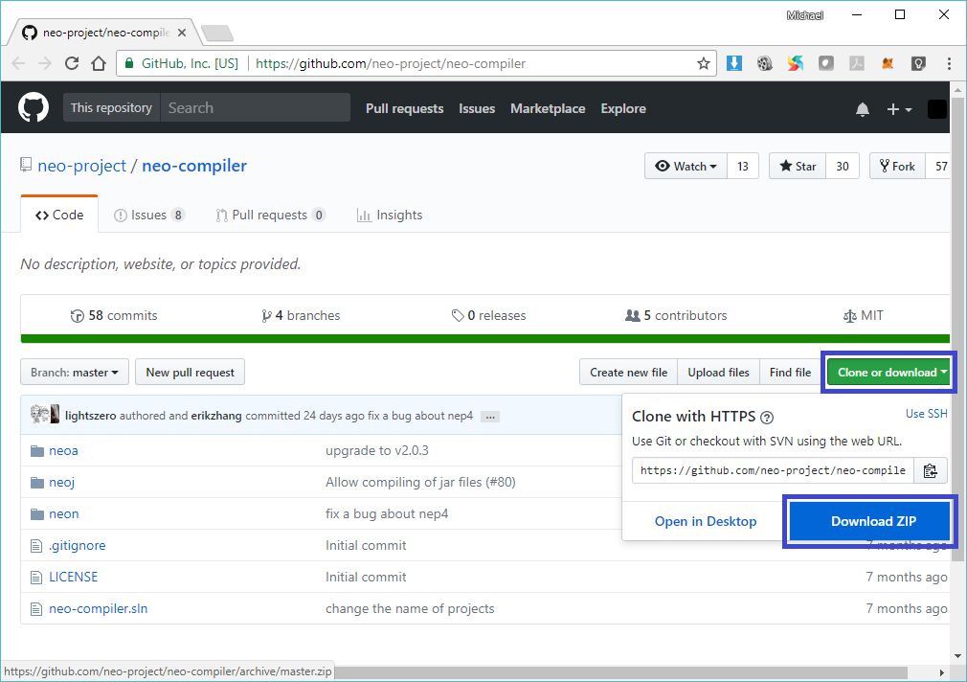This screenshot has width=967, height=682.
Task: View the 5 contributors
Action: tap(676, 315)
